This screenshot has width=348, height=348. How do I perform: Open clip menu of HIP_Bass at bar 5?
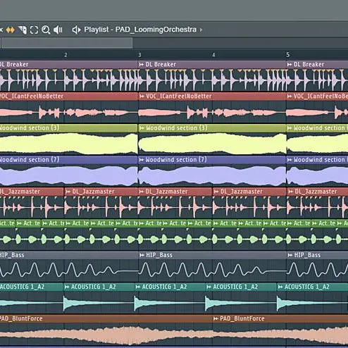(x=290, y=255)
